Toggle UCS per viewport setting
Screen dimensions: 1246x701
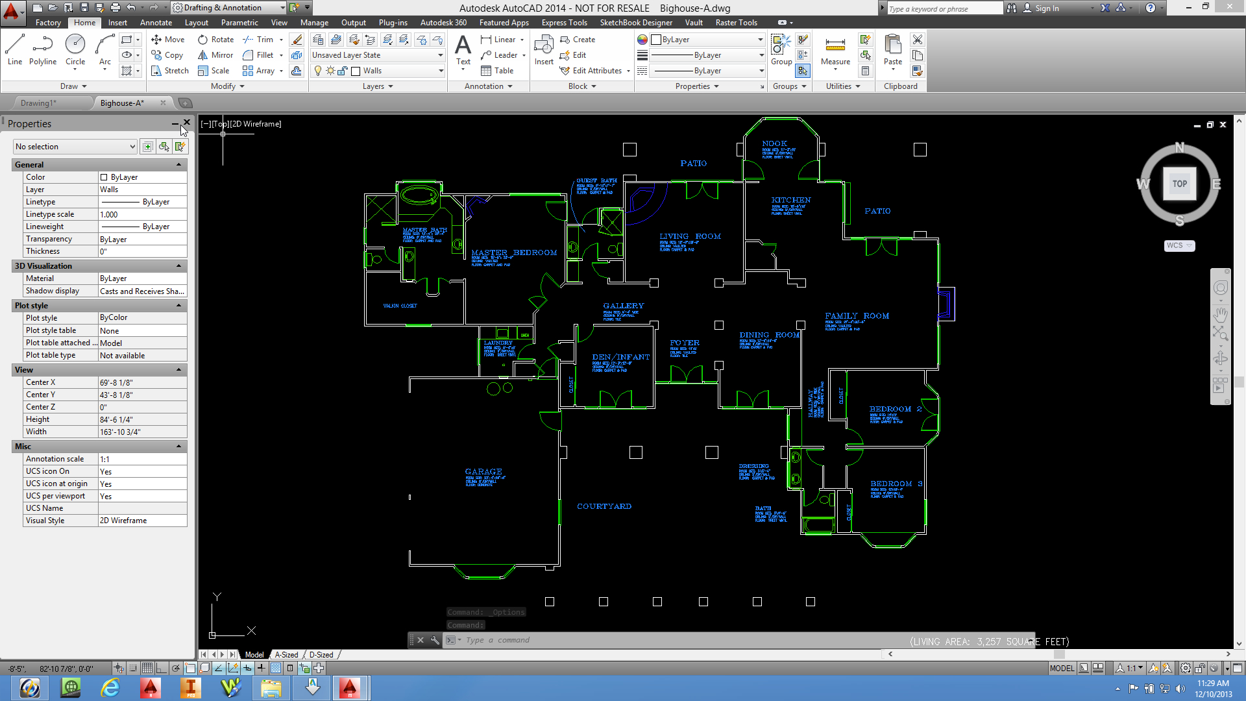click(141, 496)
